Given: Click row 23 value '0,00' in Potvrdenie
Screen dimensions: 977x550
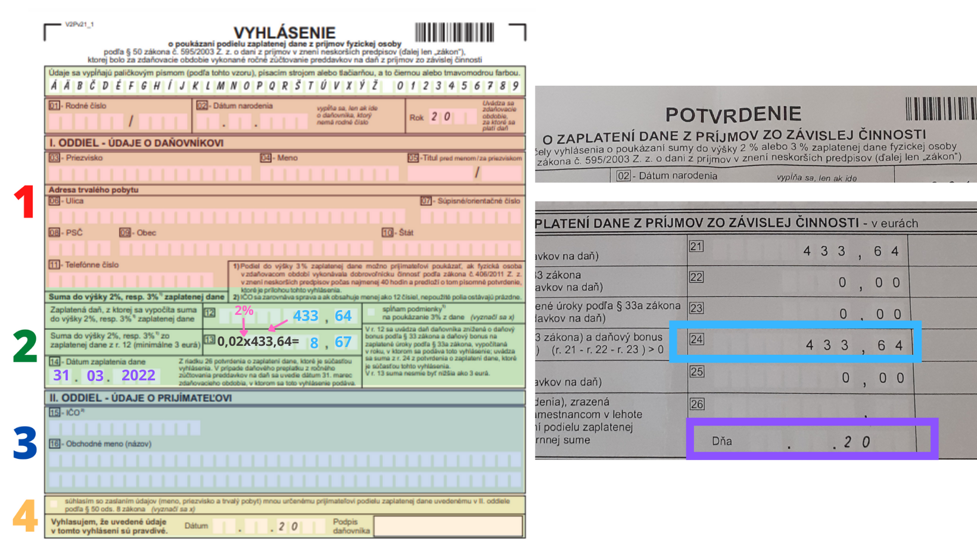Looking at the screenshot, I should pyautogui.click(x=870, y=314).
